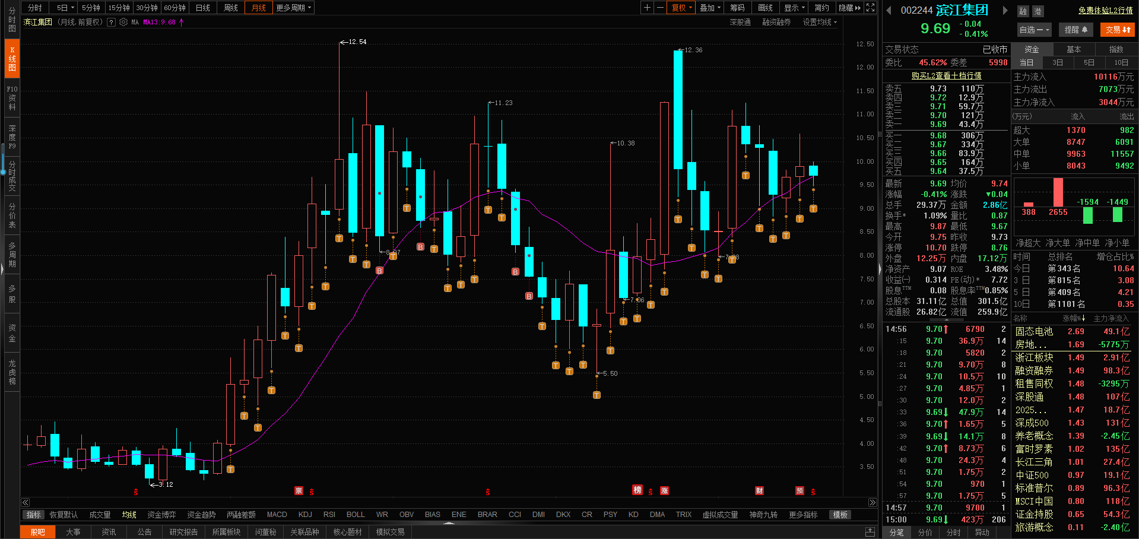Click the 财 event marker on timeline

(759, 490)
